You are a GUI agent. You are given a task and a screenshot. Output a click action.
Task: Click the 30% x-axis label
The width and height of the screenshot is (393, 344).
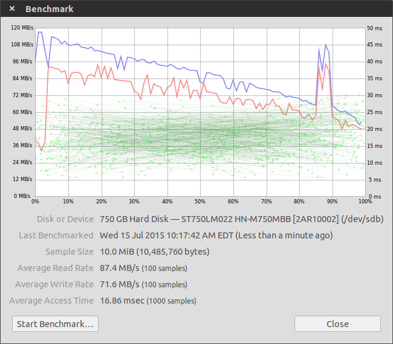134,202
